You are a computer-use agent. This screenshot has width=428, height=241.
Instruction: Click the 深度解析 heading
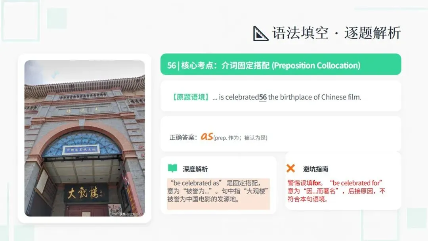point(195,169)
